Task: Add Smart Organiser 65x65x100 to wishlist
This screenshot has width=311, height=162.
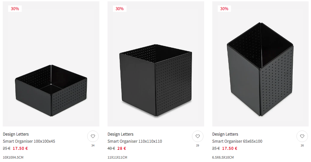Action: 302,137
